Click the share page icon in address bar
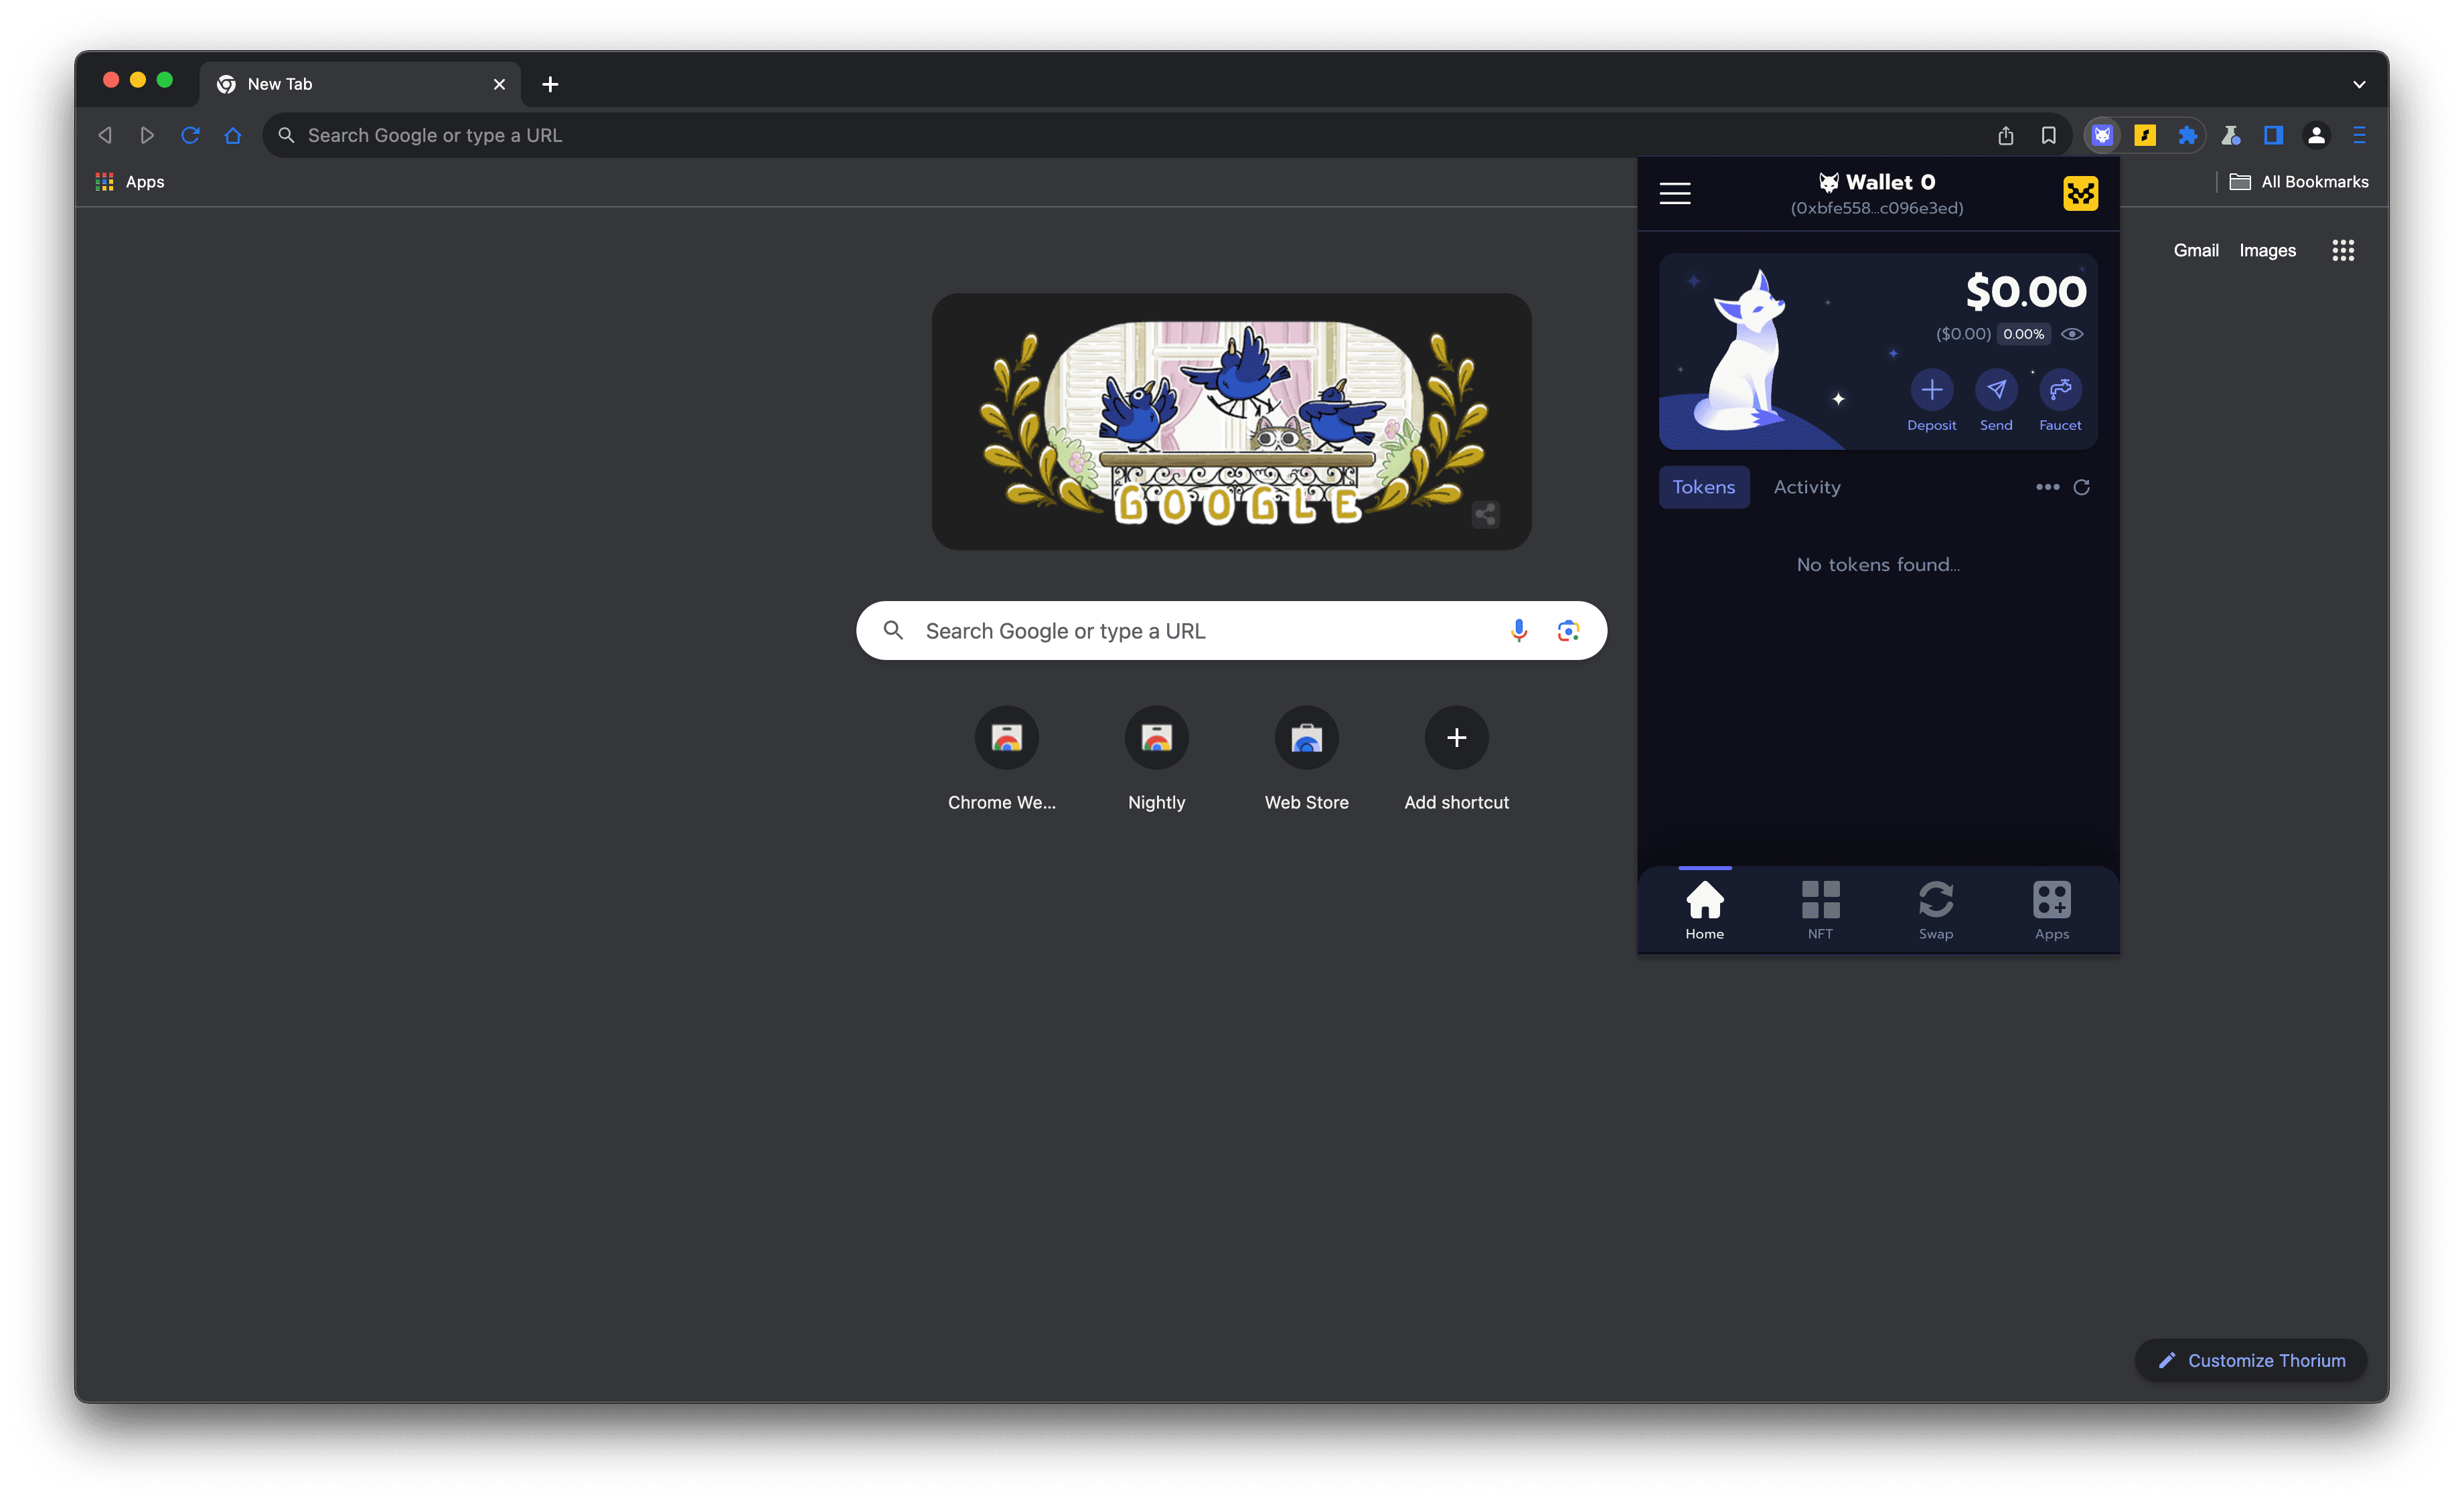 (x=2005, y=135)
